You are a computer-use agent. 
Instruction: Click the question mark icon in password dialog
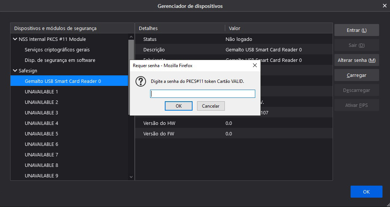pos(140,81)
